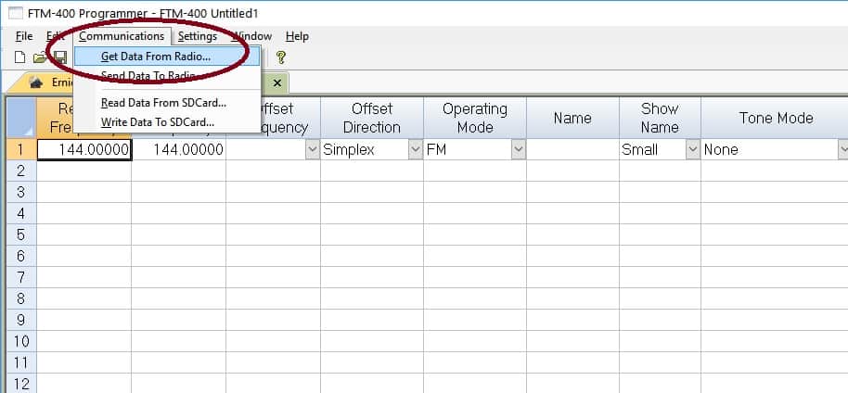848x393 pixels.
Task: Select row header 7
Action: [x=21, y=277]
